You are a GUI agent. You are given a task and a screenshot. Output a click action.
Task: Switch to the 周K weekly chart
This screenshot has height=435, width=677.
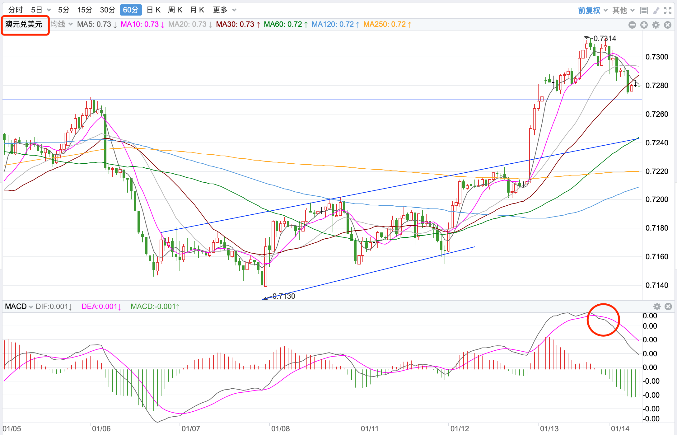coord(175,10)
